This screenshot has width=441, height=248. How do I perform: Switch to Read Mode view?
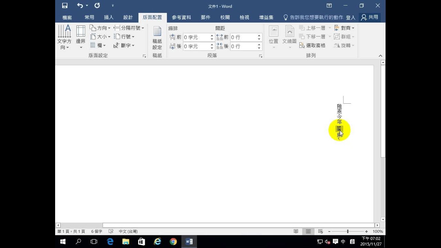(296, 231)
